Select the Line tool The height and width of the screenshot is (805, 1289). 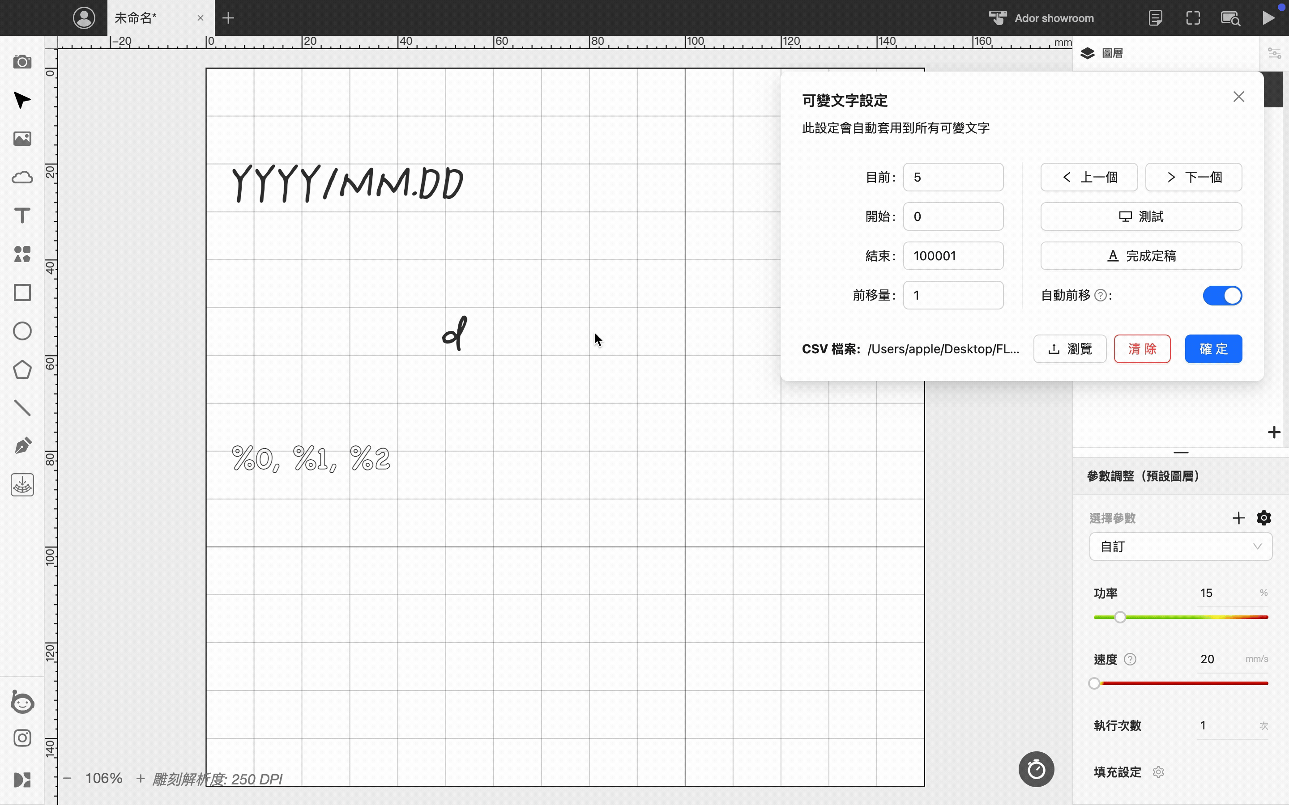[22, 408]
